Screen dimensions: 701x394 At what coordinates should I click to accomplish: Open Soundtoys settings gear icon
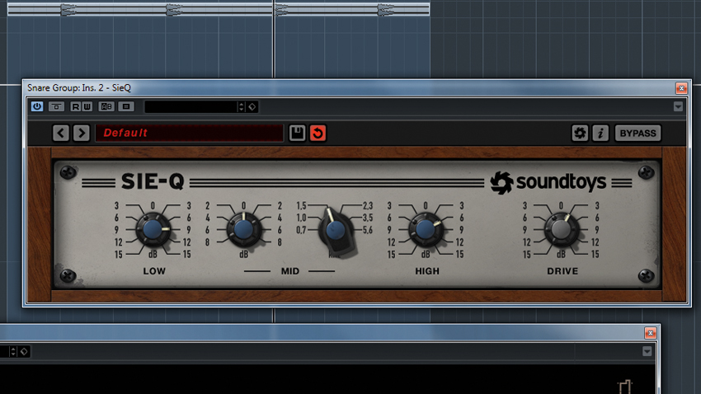tap(580, 133)
